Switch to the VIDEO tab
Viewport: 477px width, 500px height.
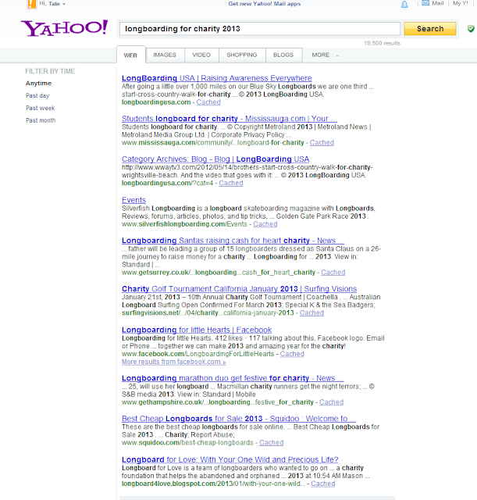[x=201, y=55]
